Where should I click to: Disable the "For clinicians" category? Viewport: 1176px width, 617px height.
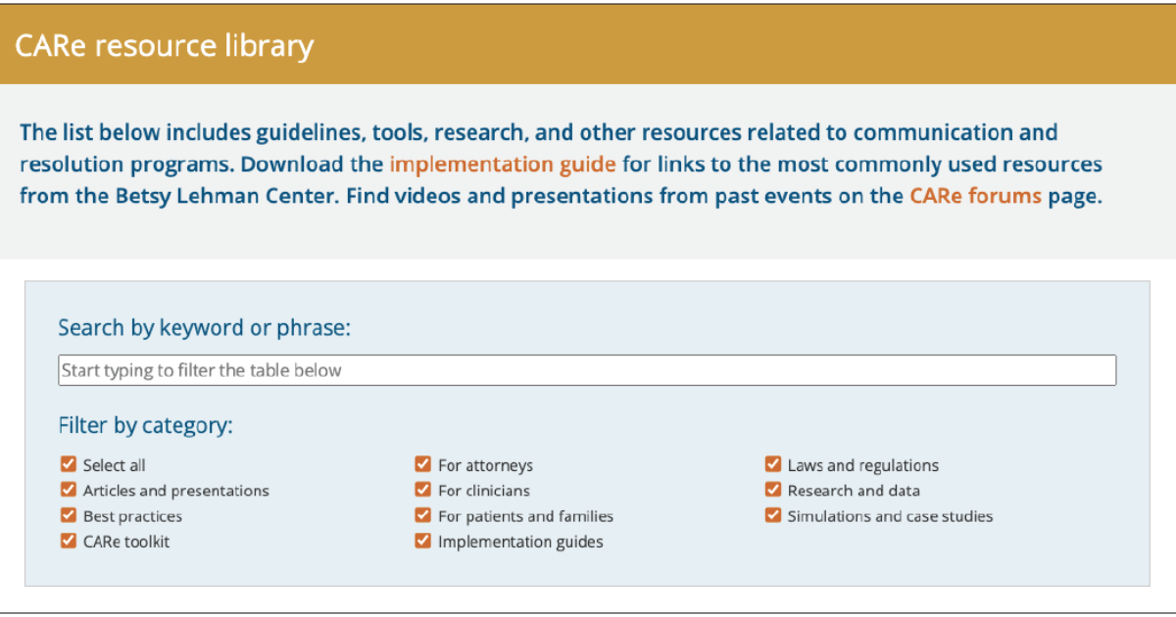[x=422, y=490]
